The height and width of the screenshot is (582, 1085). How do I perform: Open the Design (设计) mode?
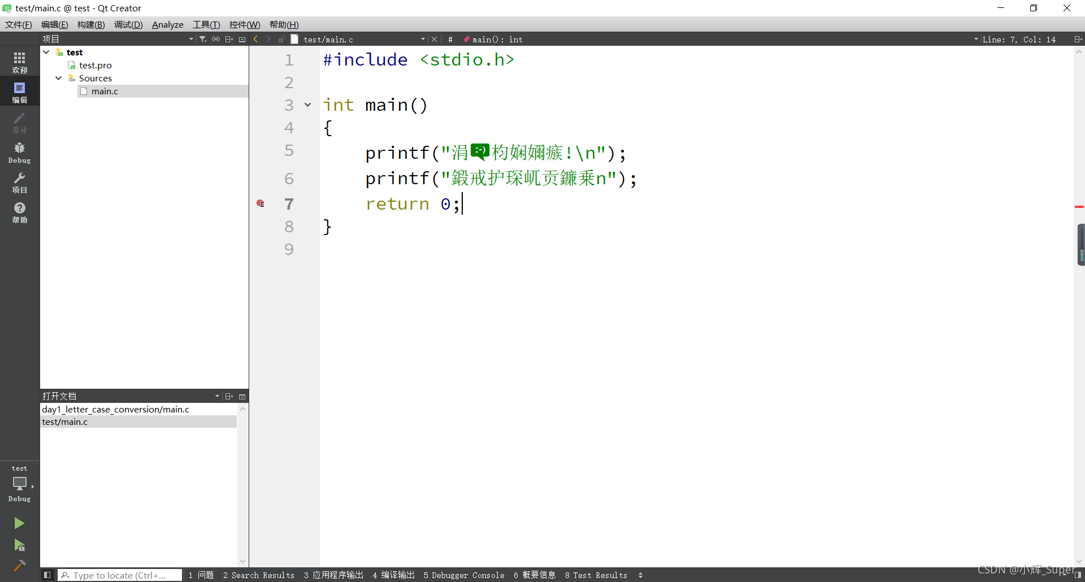pos(20,122)
